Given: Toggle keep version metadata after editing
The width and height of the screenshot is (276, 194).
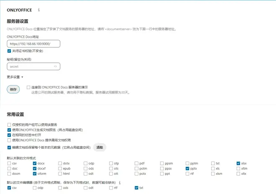Looking at the screenshot, I should pyautogui.click(x=9, y=147).
